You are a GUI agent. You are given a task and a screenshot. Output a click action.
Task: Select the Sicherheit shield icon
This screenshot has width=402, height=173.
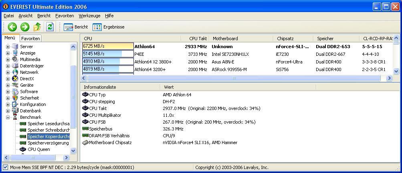(15, 98)
